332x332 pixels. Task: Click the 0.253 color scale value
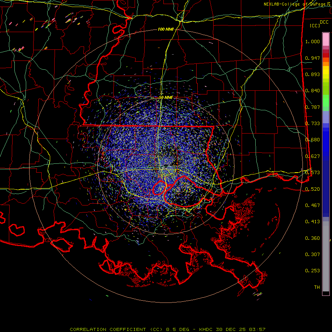[312, 271]
